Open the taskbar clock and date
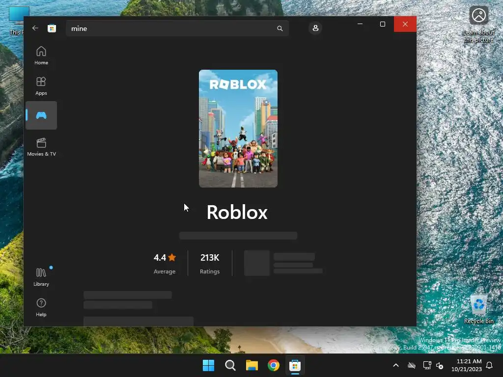 click(x=467, y=365)
